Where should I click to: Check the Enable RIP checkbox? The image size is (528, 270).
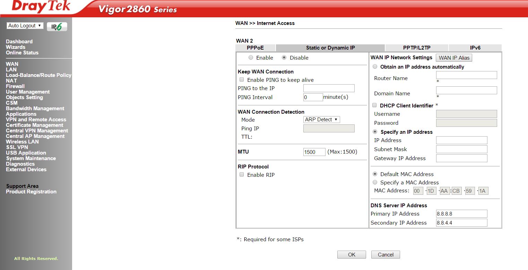pyautogui.click(x=242, y=175)
